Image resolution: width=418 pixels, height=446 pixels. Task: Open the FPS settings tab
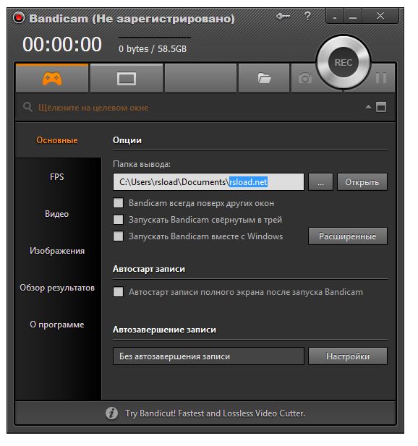coord(57,177)
